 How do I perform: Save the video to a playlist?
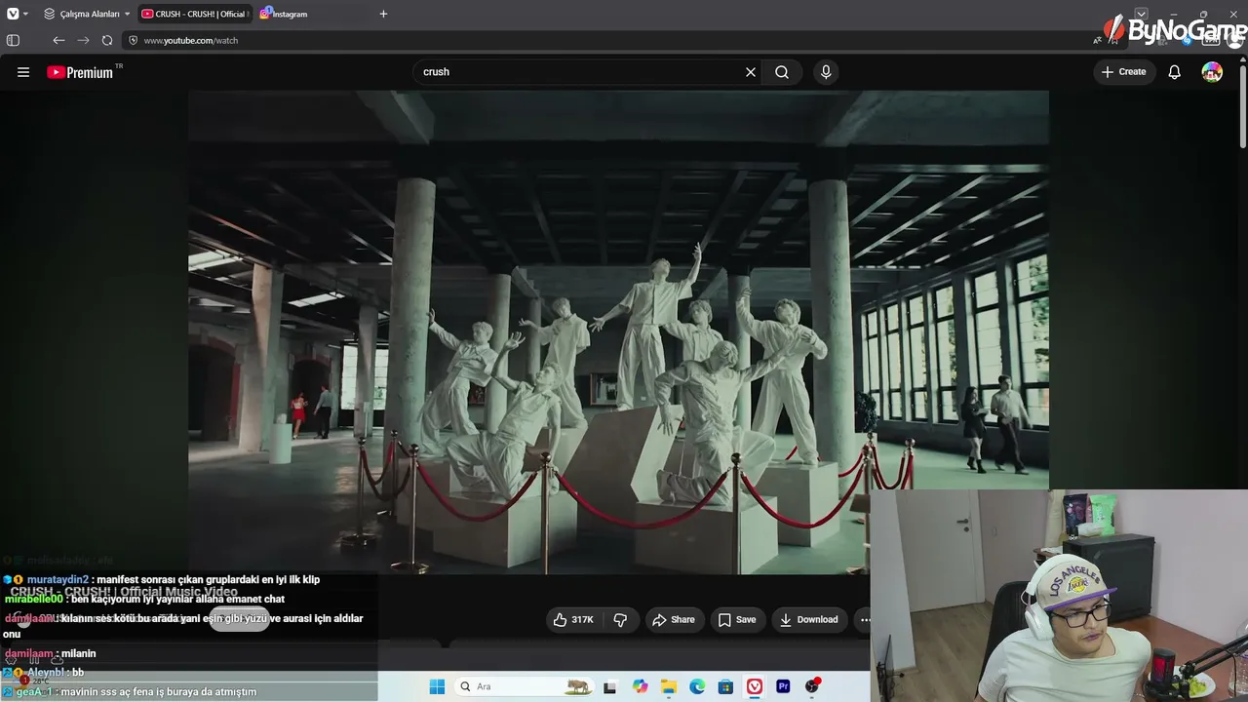[x=737, y=619]
